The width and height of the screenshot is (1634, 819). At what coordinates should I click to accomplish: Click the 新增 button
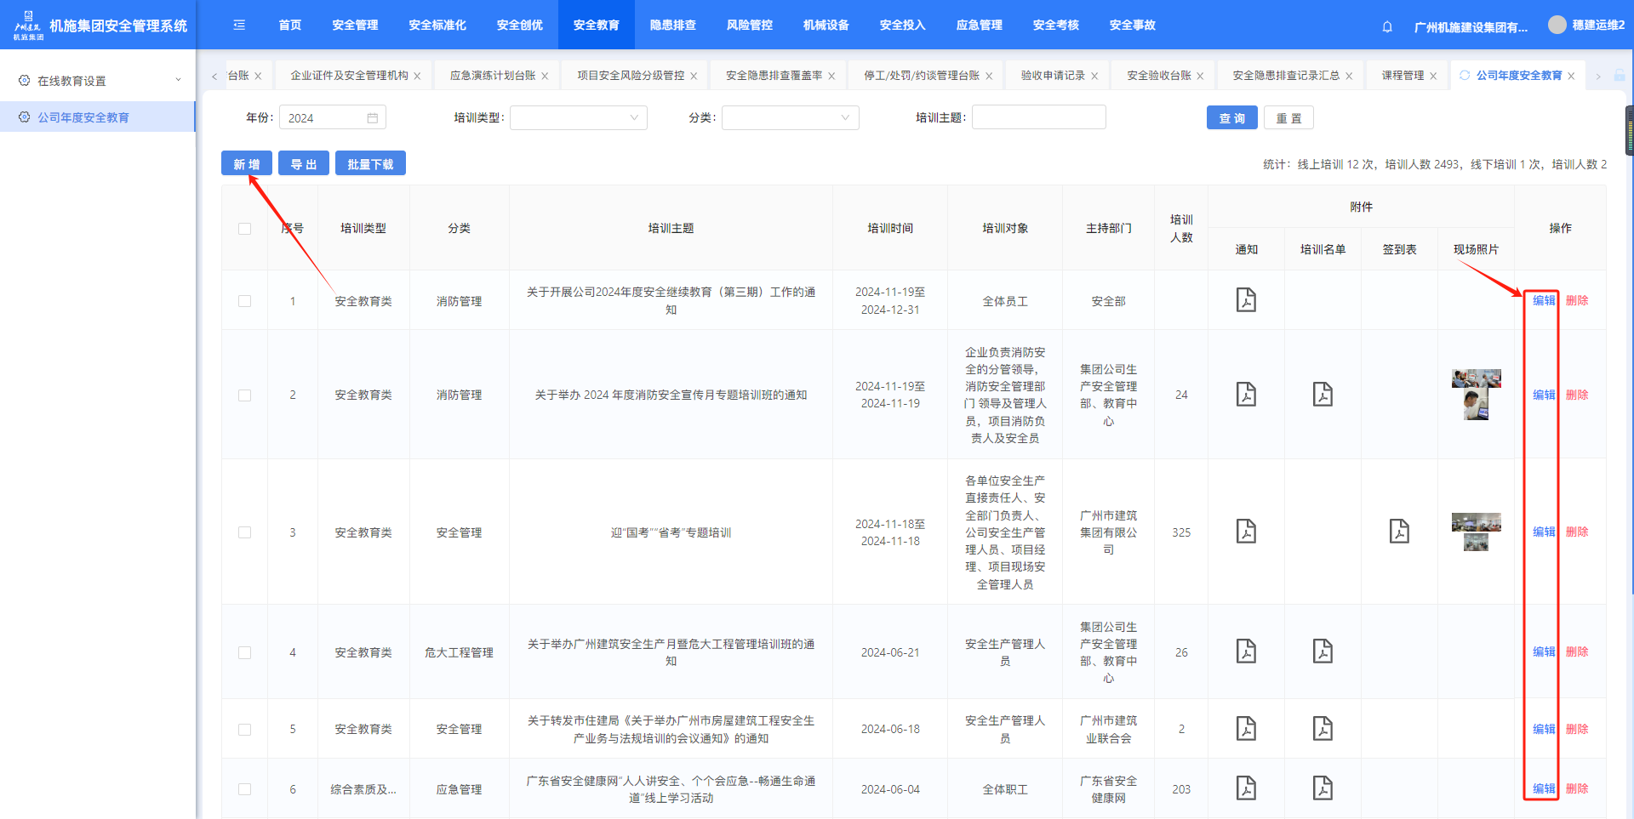[x=247, y=164]
